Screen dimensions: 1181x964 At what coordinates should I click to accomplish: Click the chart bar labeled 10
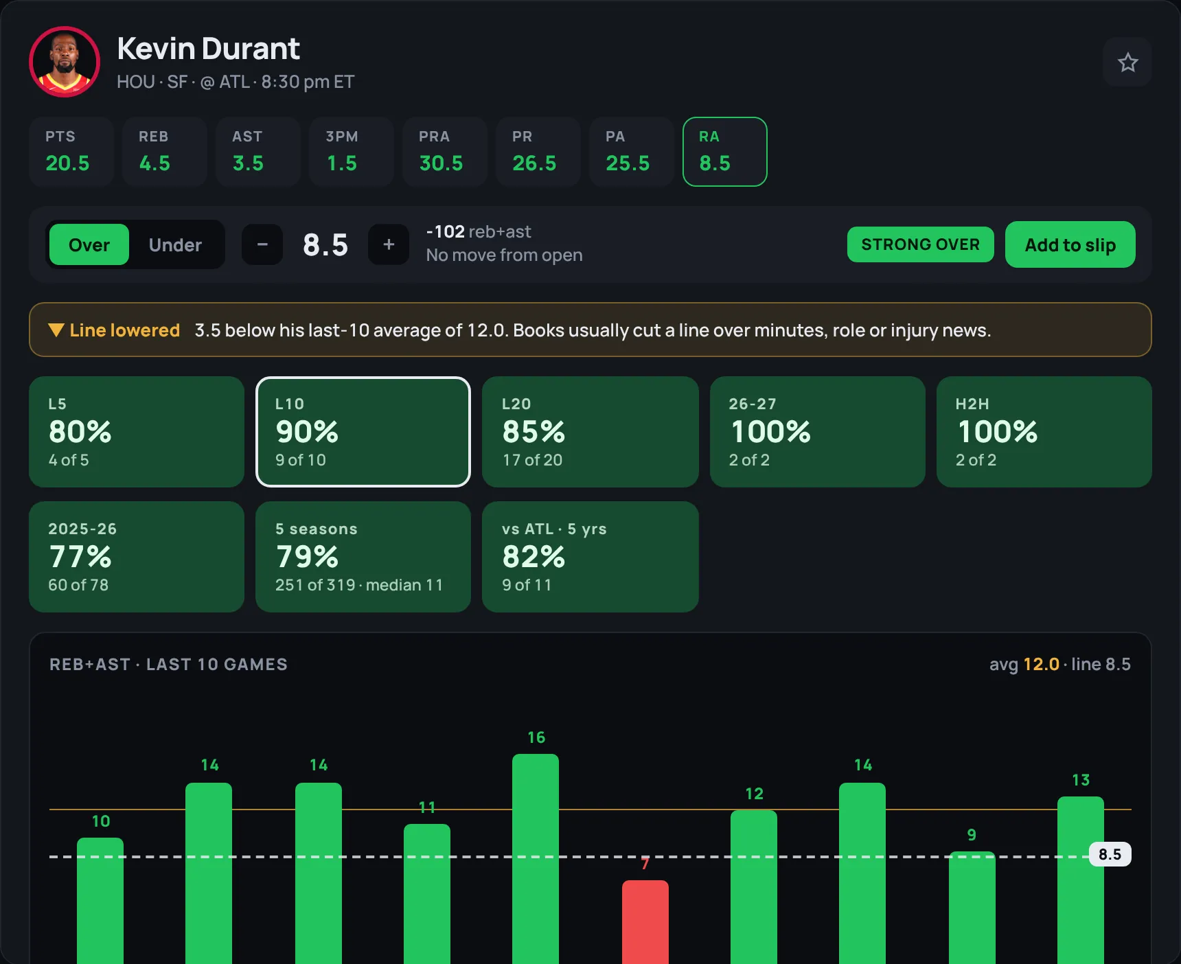click(100, 901)
